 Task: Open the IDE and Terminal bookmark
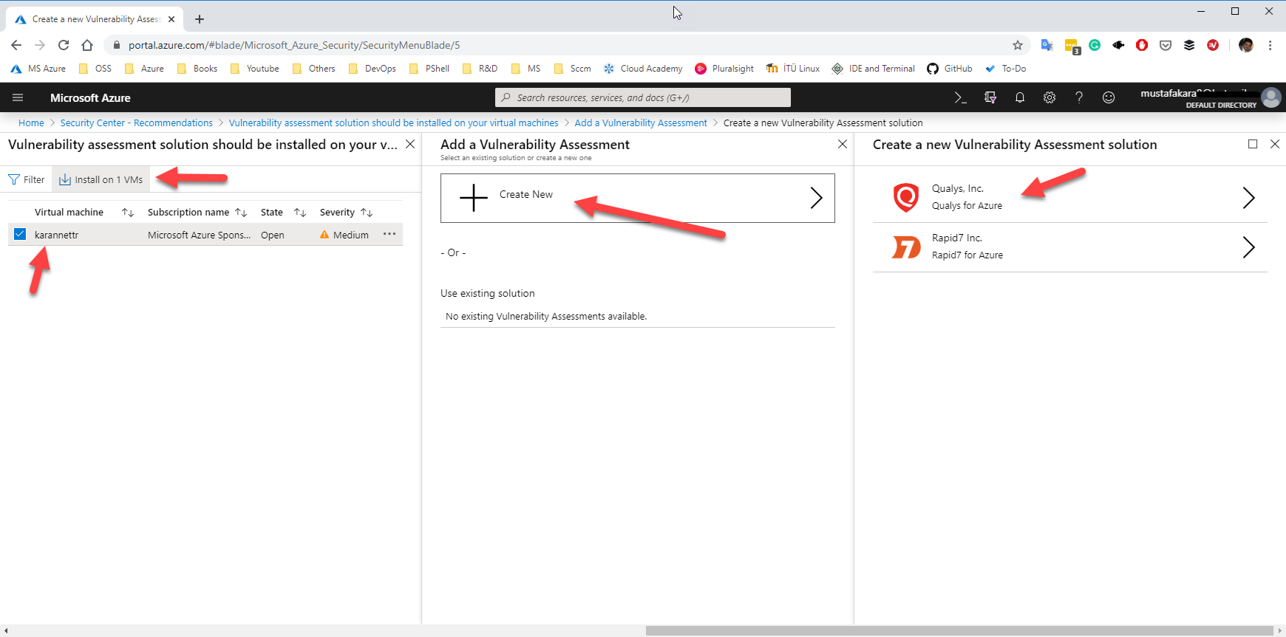click(x=873, y=69)
